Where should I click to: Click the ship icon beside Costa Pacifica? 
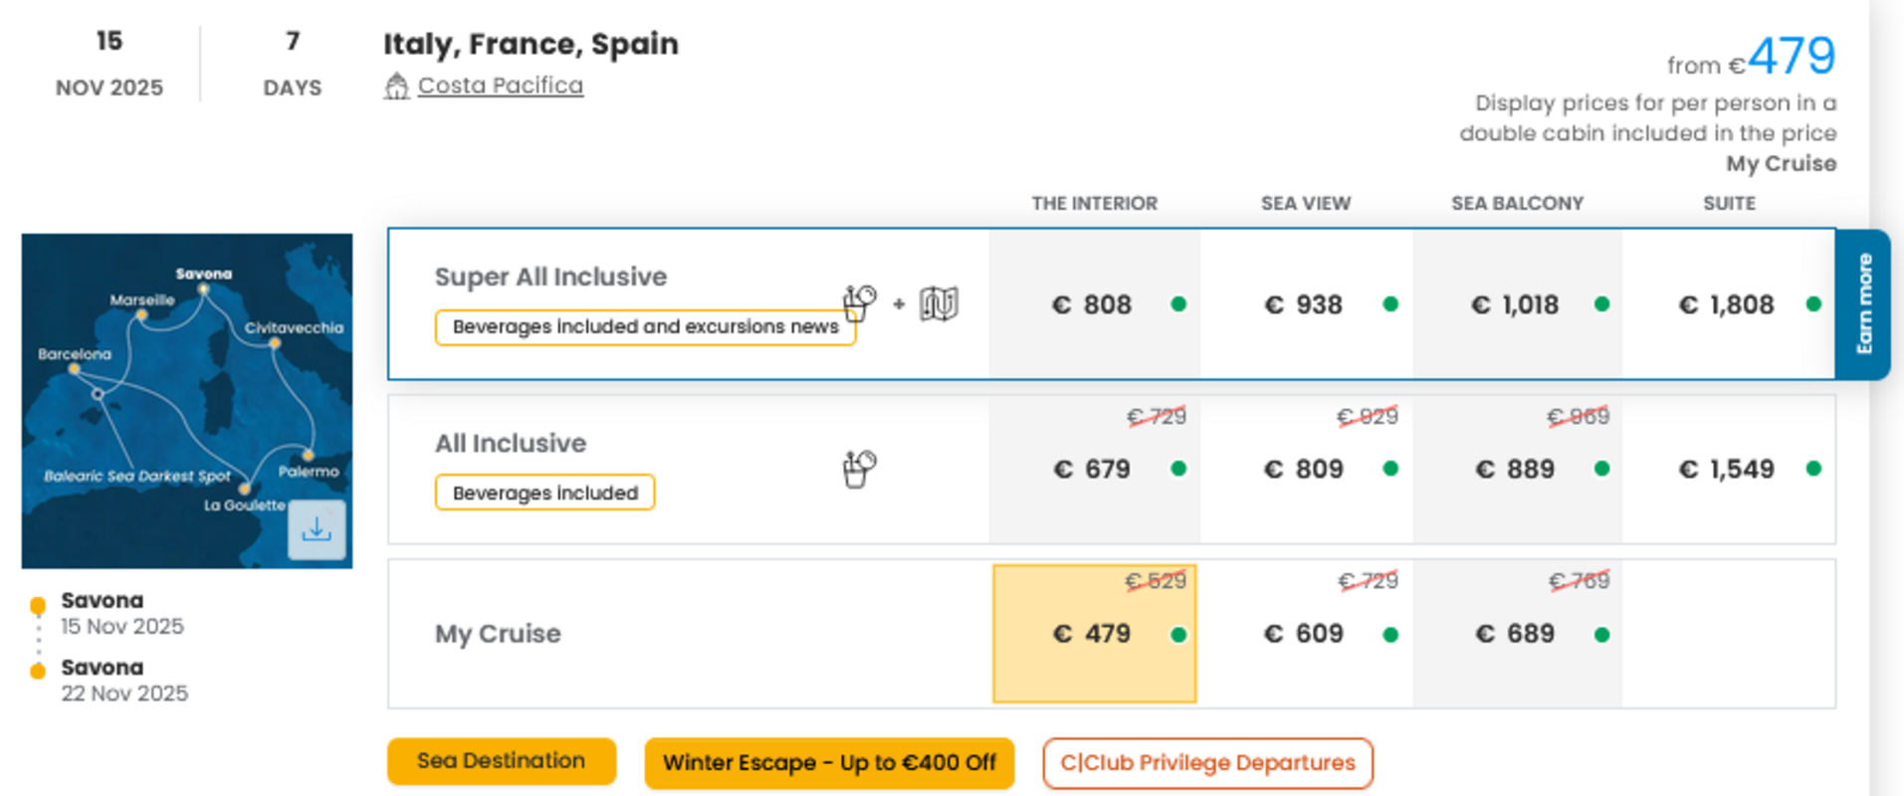tap(396, 87)
